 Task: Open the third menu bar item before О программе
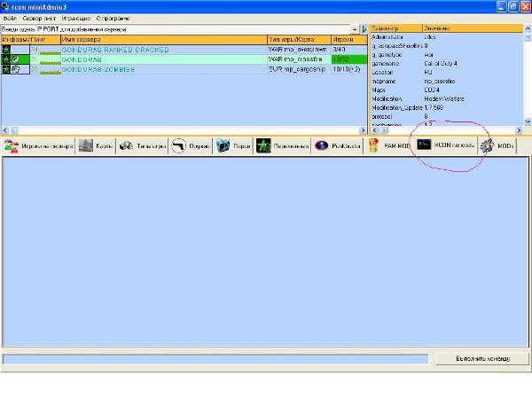point(76,19)
